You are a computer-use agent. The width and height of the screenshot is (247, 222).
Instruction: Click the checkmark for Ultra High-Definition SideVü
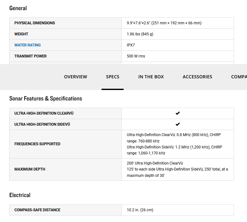pos(178,124)
